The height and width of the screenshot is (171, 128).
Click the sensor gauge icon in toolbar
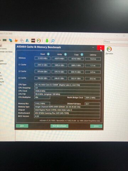39,41
